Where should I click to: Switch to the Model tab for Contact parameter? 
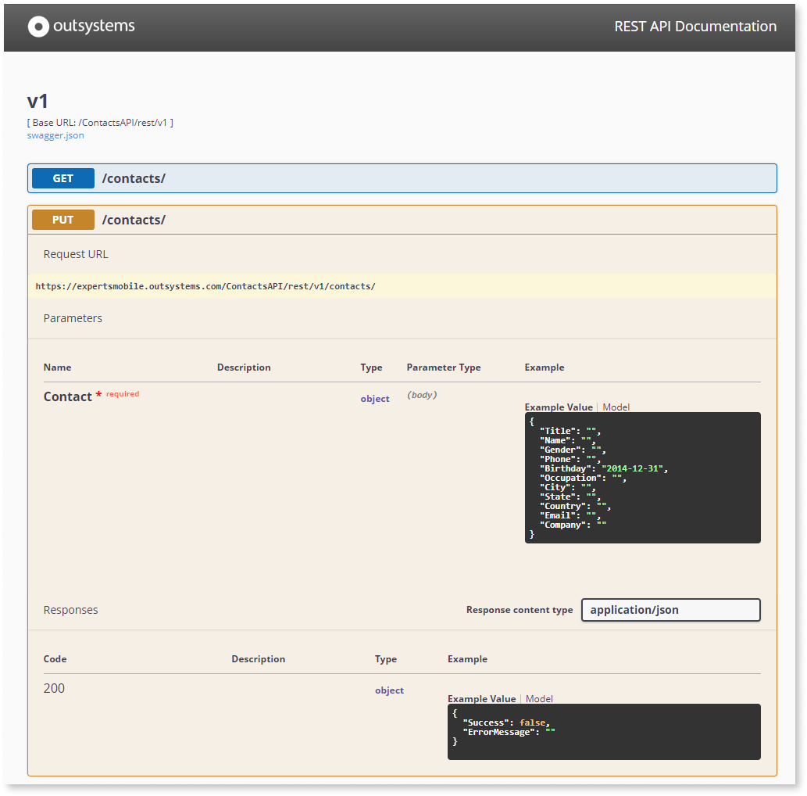[x=615, y=407]
